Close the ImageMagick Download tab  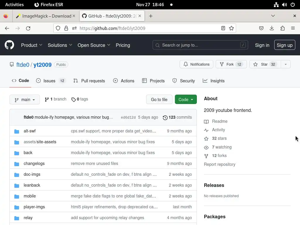pos(74,16)
